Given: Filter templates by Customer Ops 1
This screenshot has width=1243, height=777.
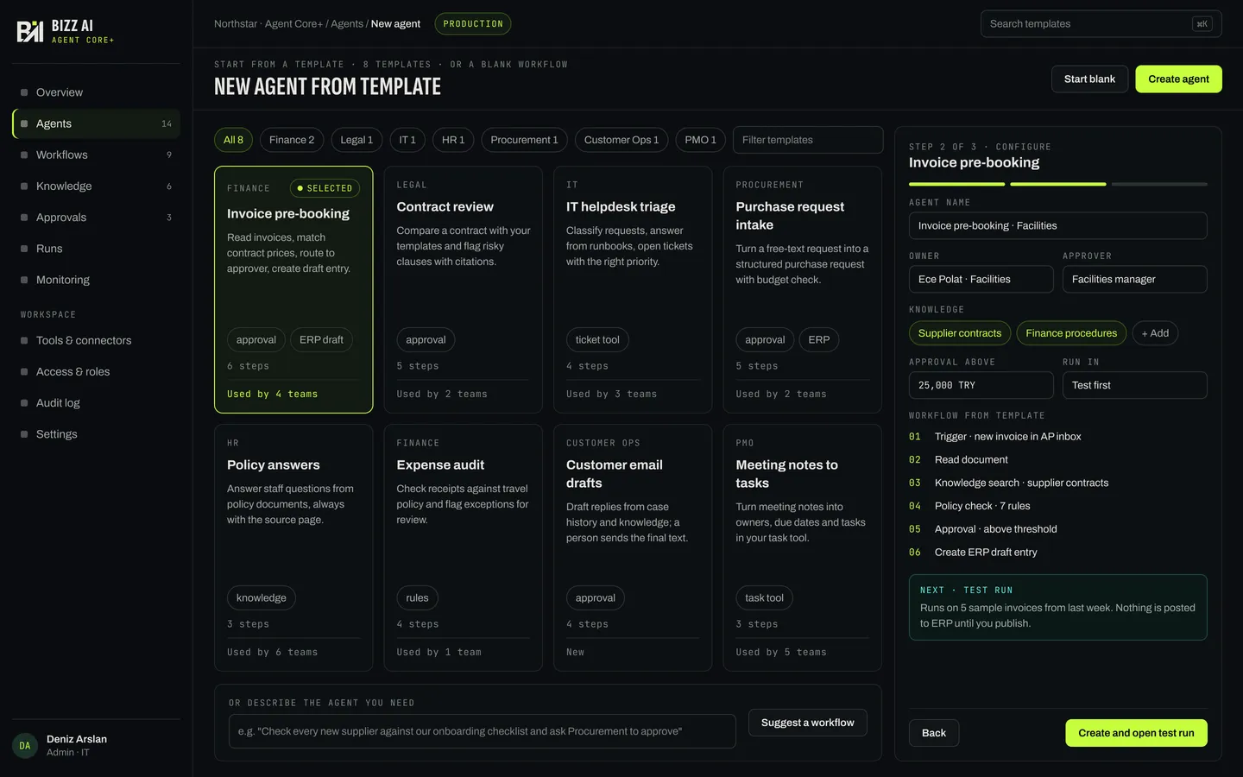Looking at the screenshot, I should coord(621,140).
